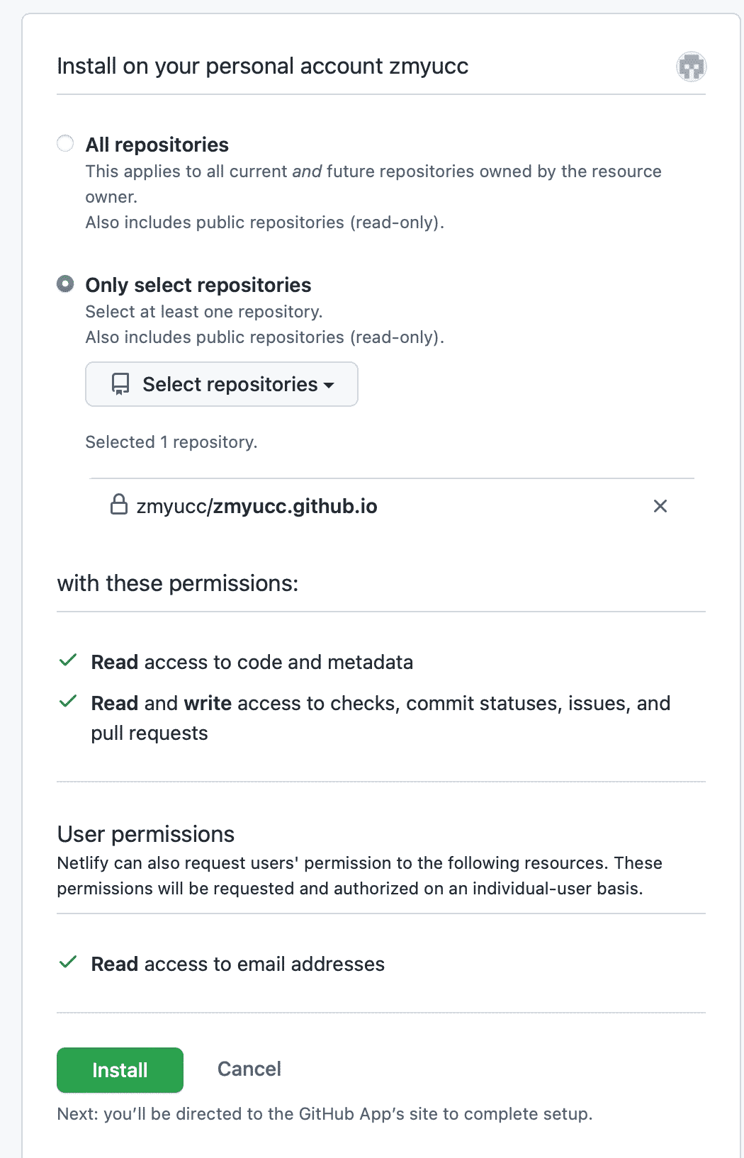Click the "Only select repositories" label text
This screenshot has width=744, height=1158.
click(198, 285)
